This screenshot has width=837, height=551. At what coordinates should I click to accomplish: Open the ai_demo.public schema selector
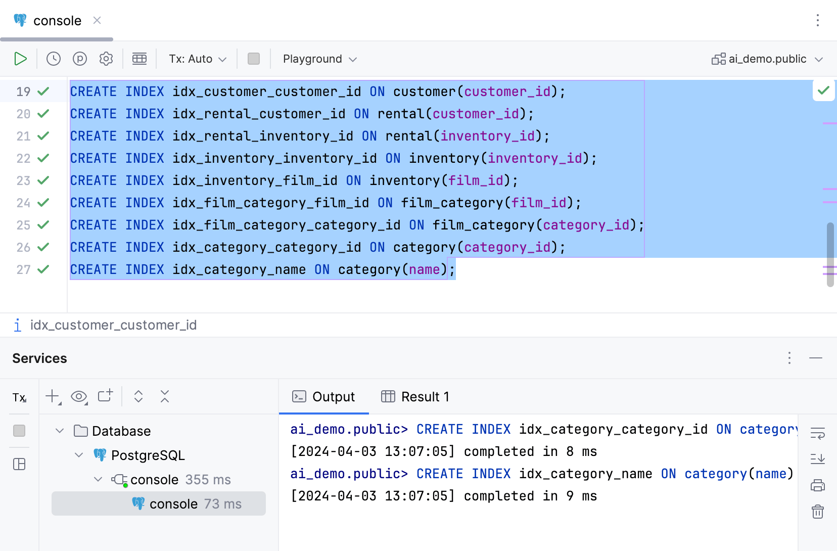coord(767,59)
